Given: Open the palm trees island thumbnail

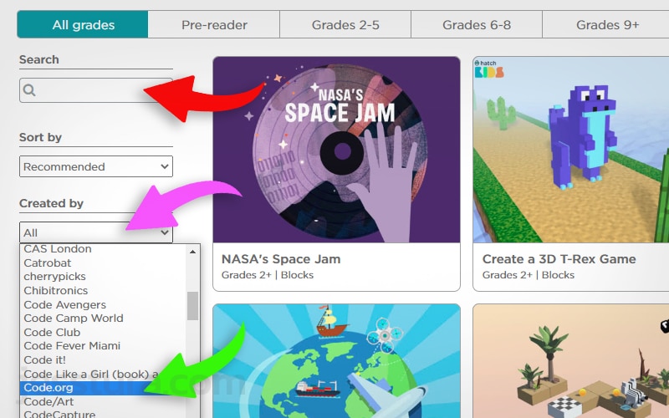Looking at the screenshot, I should [571, 361].
